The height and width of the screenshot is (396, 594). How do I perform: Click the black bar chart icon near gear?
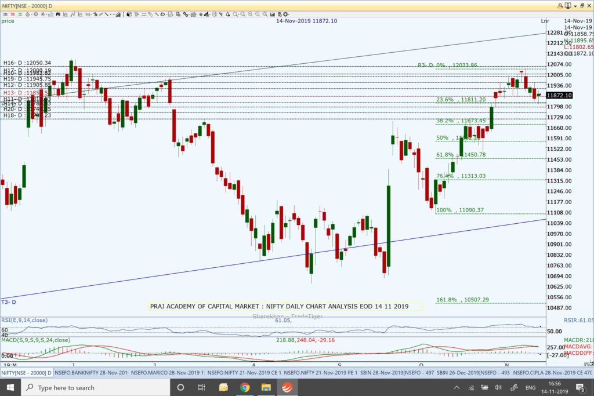coord(273,14)
